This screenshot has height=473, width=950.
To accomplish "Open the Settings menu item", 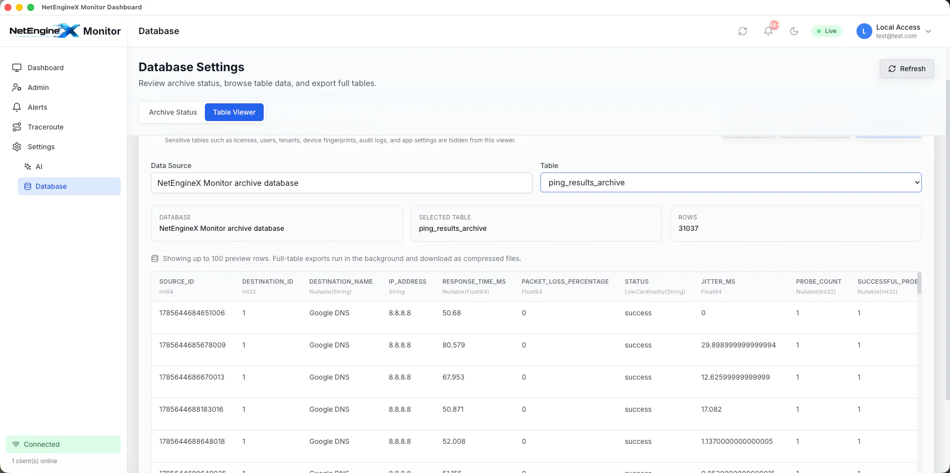I will point(63,147).
